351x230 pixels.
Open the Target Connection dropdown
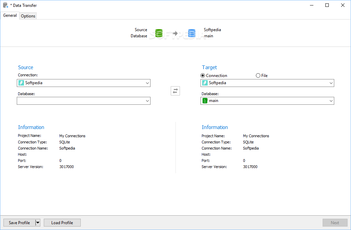click(x=331, y=83)
